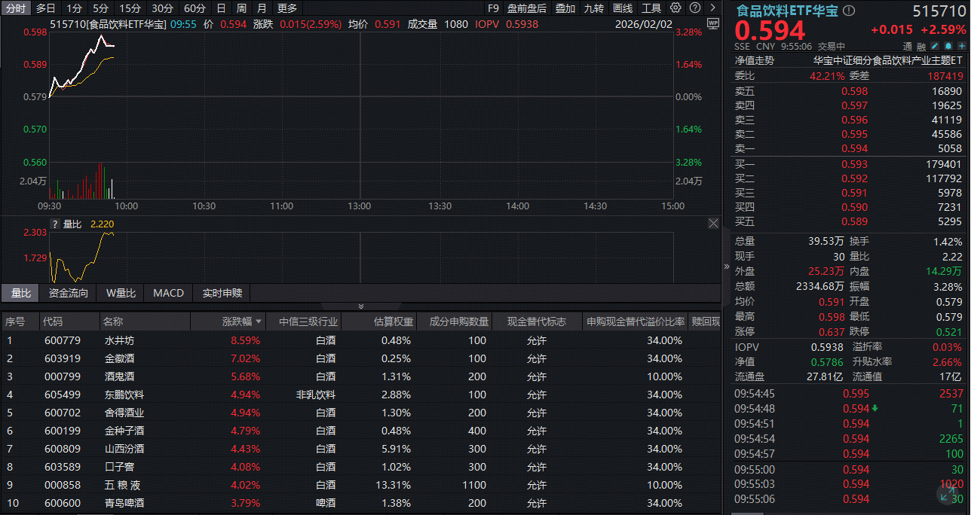971x515 pixels.
Task: Open the 水井坊 stock row
Action: pyautogui.click(x=119, y=340)
